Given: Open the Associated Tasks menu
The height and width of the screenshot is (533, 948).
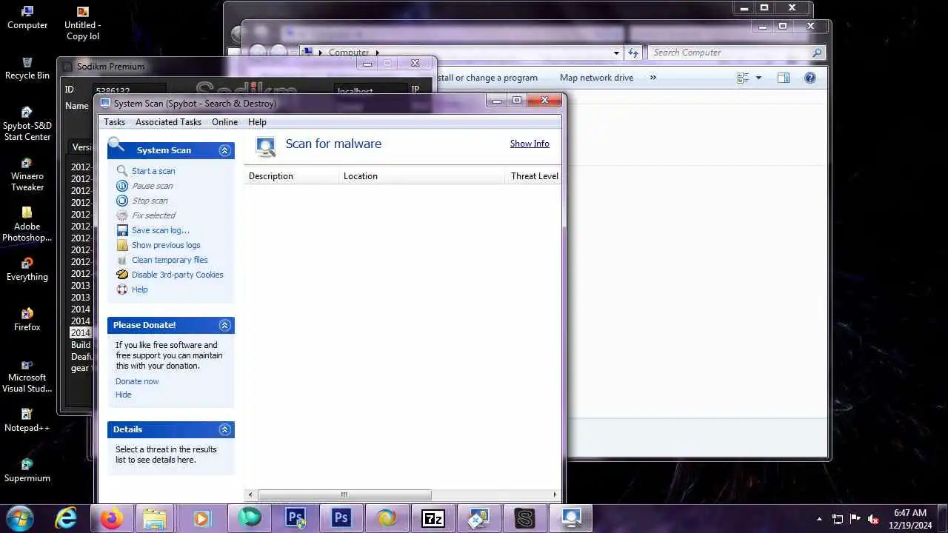Looking at the screenshot, I should 168,122.
